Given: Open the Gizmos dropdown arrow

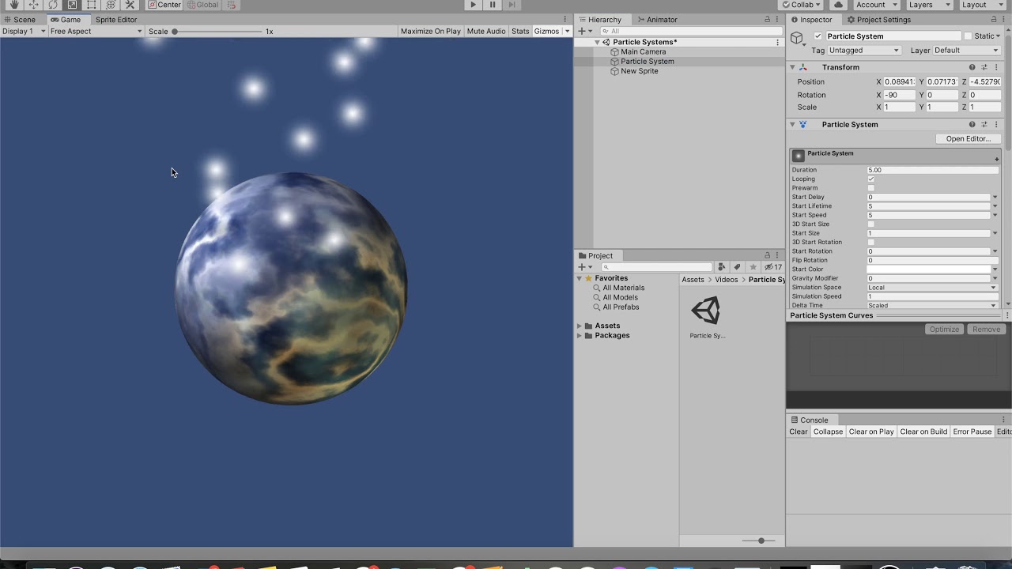Looking at the screenshot, I should tap(567, 31).
